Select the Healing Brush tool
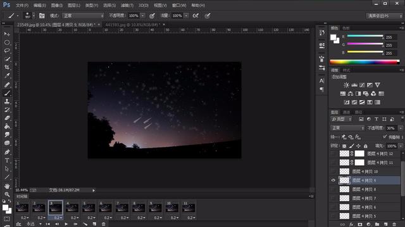 (x=7, y=84)
